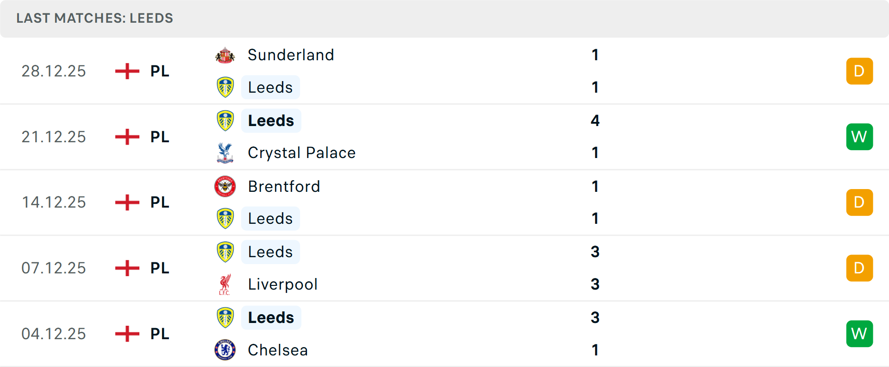The image size is (889, 367).
Task: Click the draw badge for Brentford match
Action: point(859,202)
